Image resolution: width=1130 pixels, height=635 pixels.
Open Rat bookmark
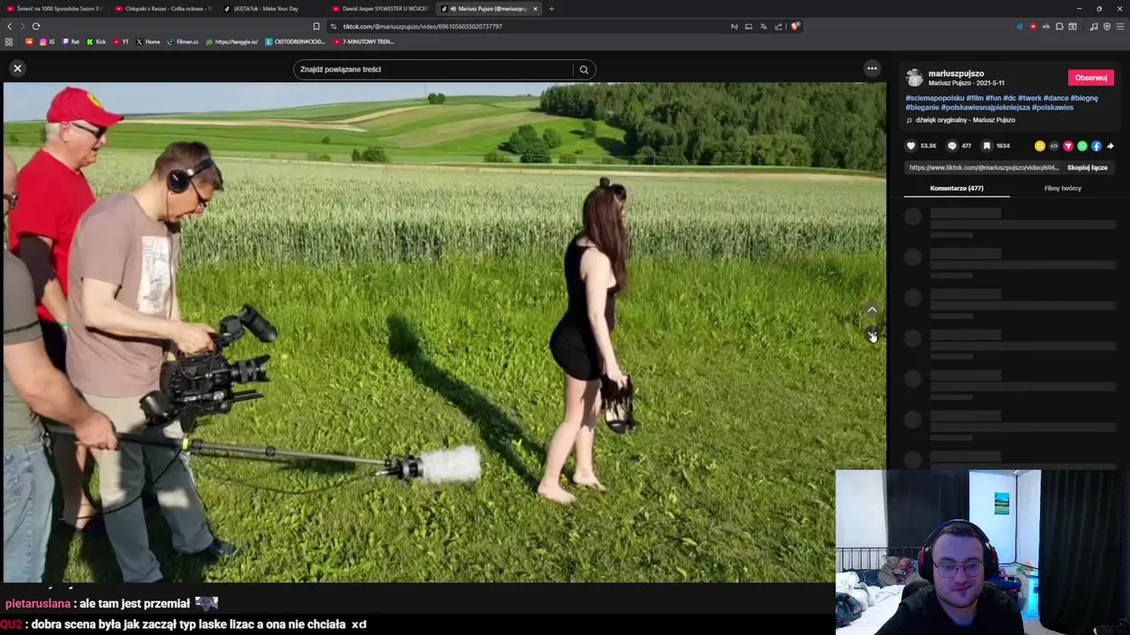(x=71, y=41)
